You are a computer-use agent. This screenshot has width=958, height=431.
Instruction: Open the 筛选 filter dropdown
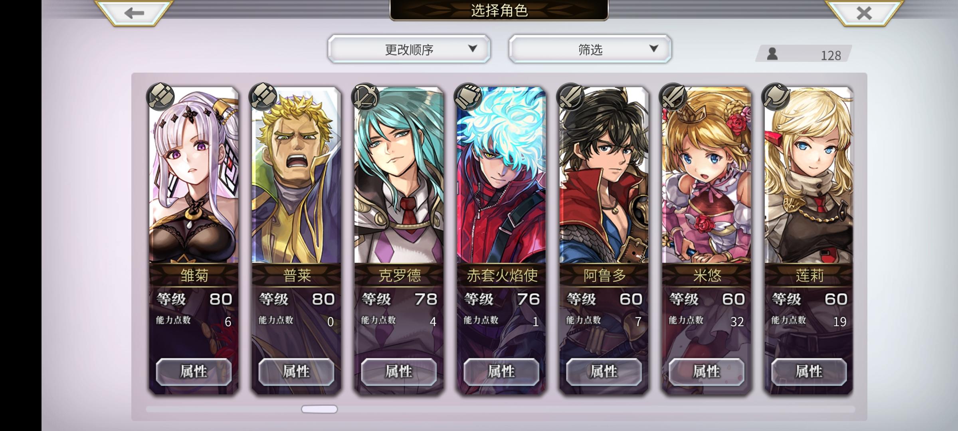pyautogui.click(x=590, y=49)
